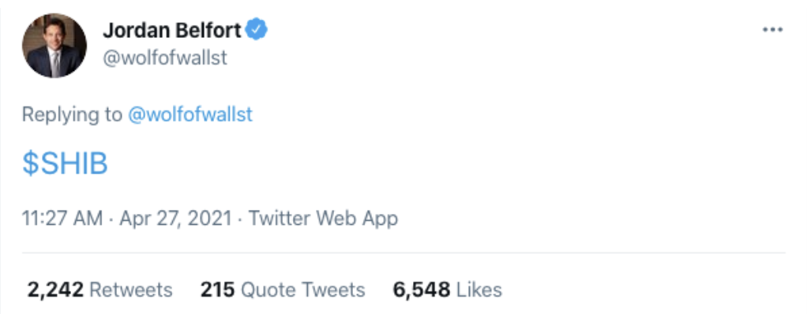Click the bold 6,548 likes count
This screenshot has height=314, width=807.
click(422, 290)
